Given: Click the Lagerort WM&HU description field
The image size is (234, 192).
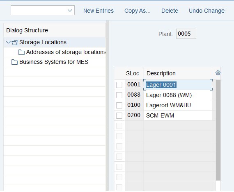Looking at the screenshot, I should click(178, 105).
